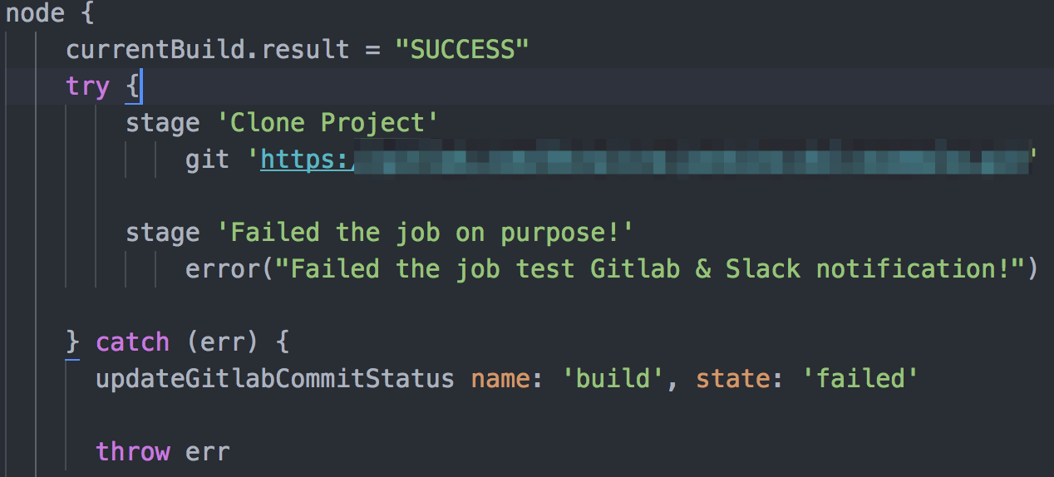Click the 'catch' keyword

[x=133, y=342]
